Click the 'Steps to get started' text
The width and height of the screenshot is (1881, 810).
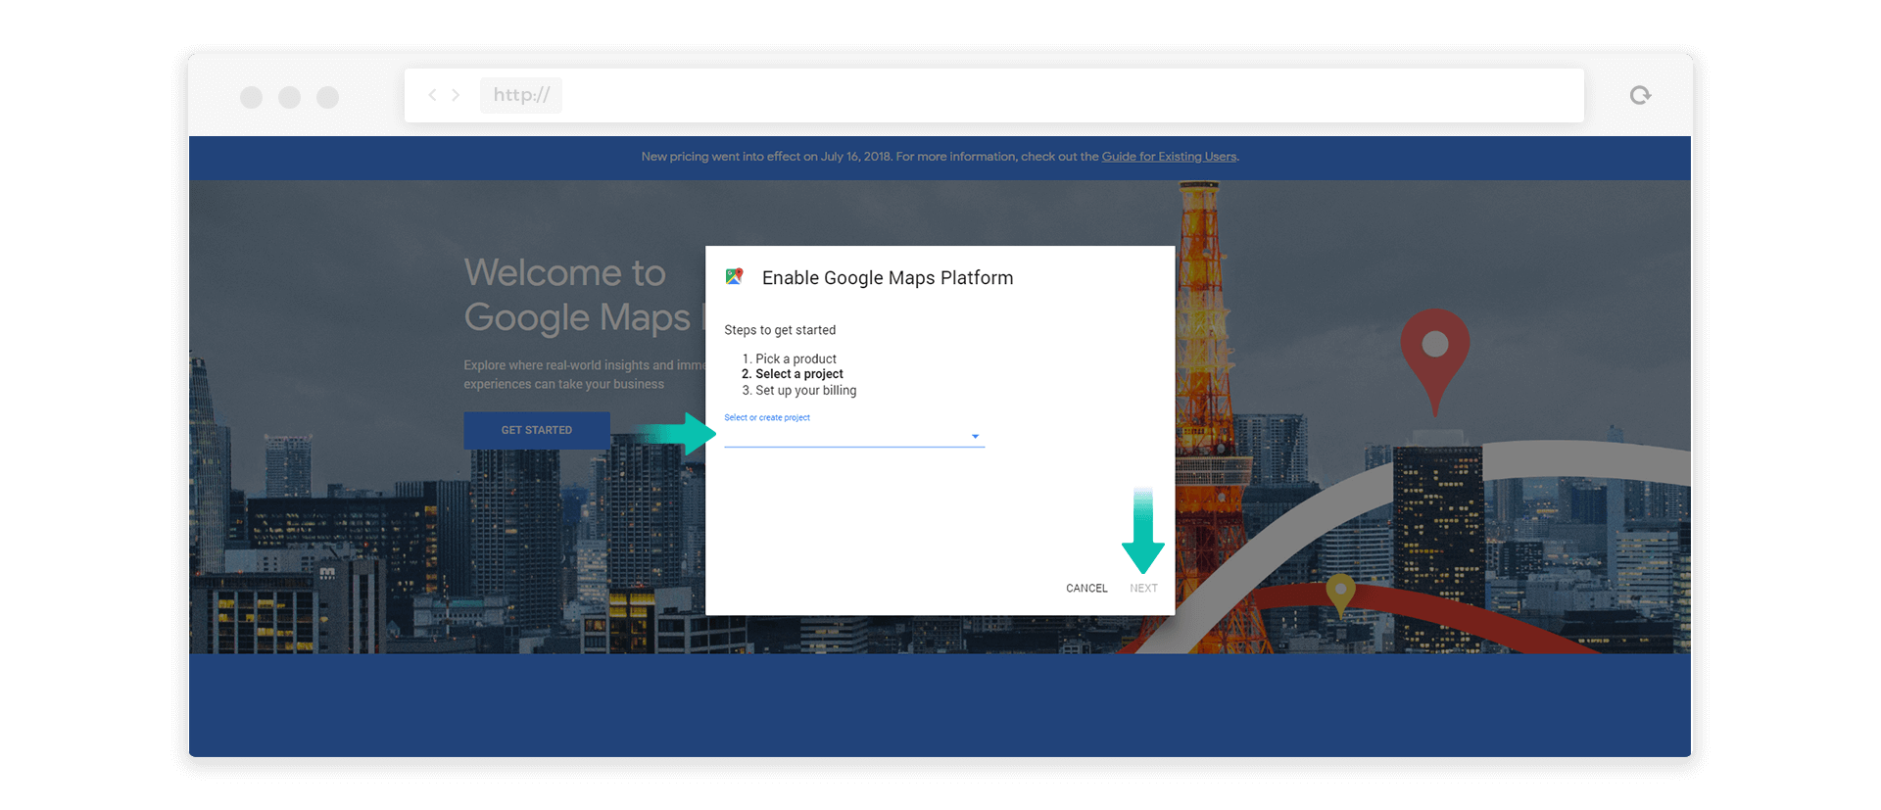click(780, 330)
